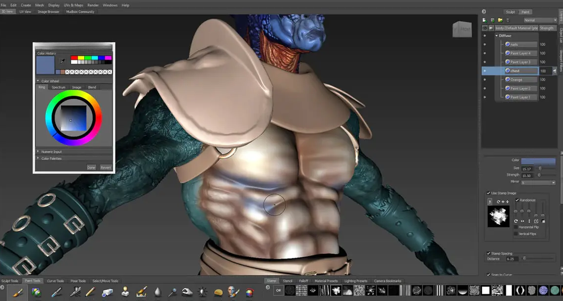Viewport: 563px width, 301px height.
Task: Collapse tool tray with left arrow button
Action: point(2,287)
